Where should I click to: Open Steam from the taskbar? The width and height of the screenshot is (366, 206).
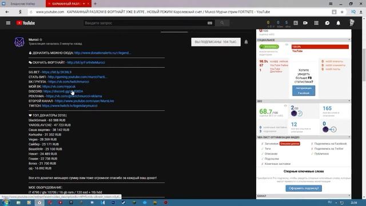pos(124,203)
